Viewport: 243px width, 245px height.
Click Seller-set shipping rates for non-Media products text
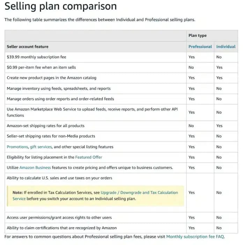click(x=51, y=136)
